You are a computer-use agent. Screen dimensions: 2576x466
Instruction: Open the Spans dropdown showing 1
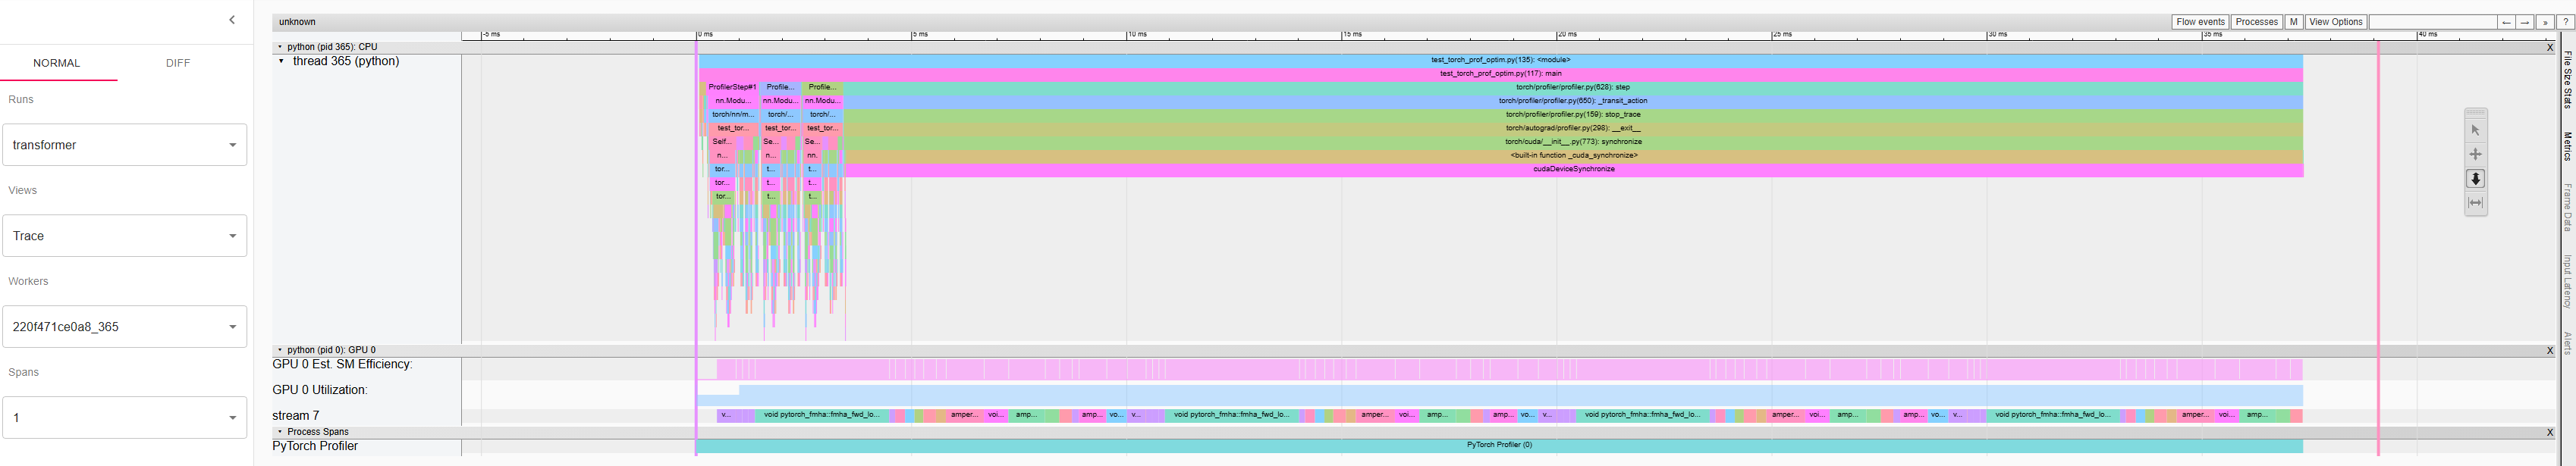[x=125, y=417]
